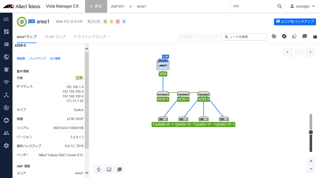Open the settings gear in sidebar
Viewport: 320px width, 178px height.
tap(6, 146)
